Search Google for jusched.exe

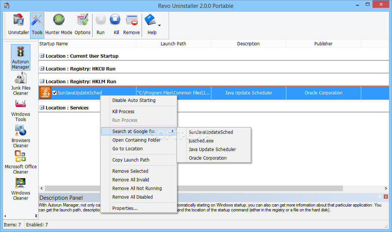tap(214, 141)
